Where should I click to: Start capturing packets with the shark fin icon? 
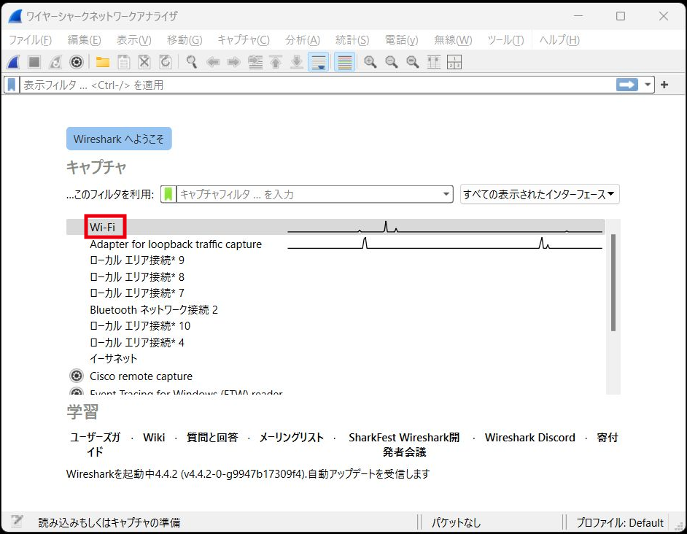(x=14, y=62)
